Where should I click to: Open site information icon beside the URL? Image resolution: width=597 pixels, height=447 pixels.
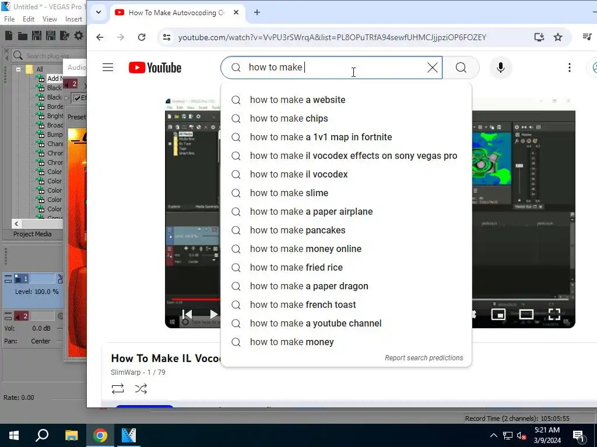tap(167, 37)
